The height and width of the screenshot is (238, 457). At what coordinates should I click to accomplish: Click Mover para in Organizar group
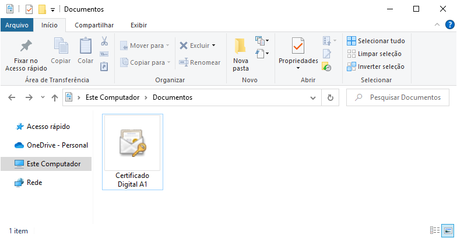145,45
